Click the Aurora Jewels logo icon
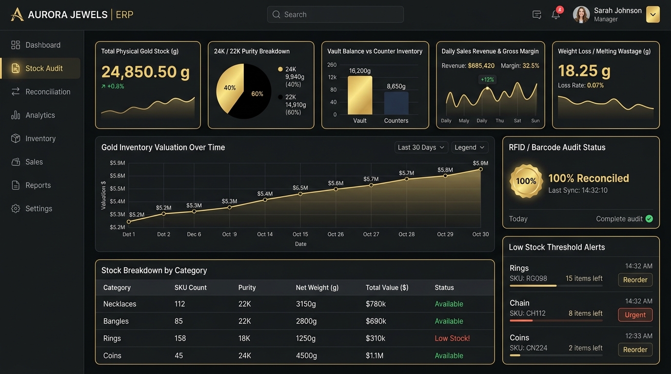 click(17, 14)
